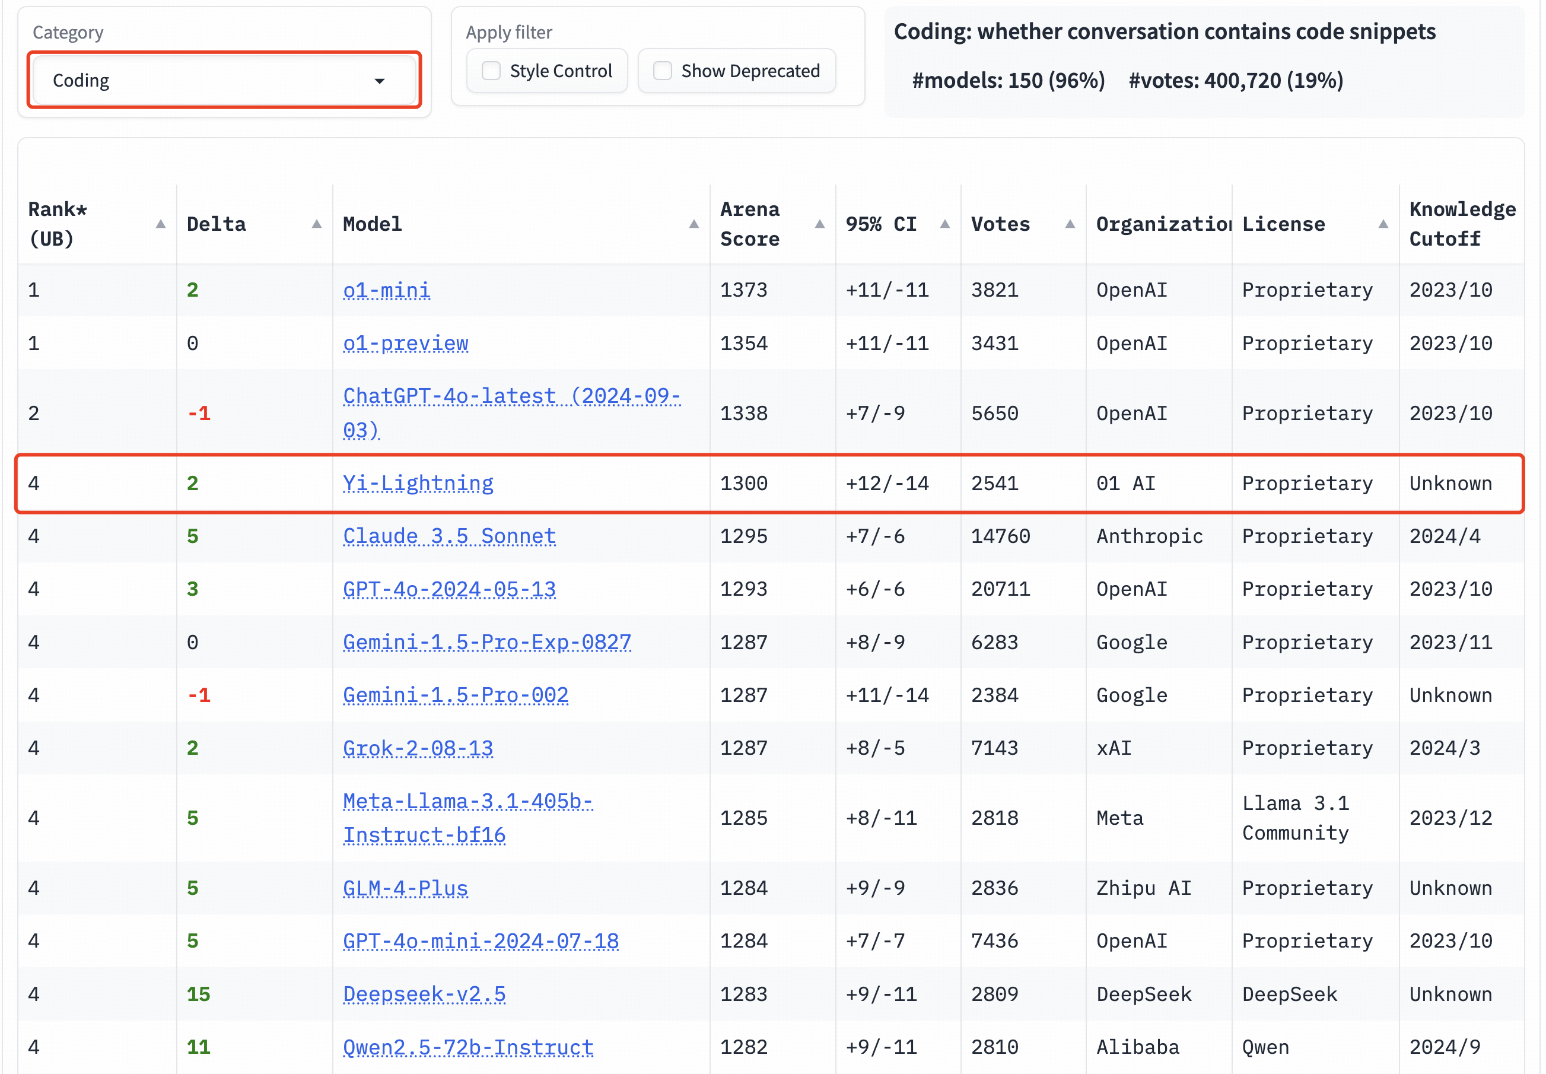
Task: Sort by License column arrow icon
Action: point(1383,224)
